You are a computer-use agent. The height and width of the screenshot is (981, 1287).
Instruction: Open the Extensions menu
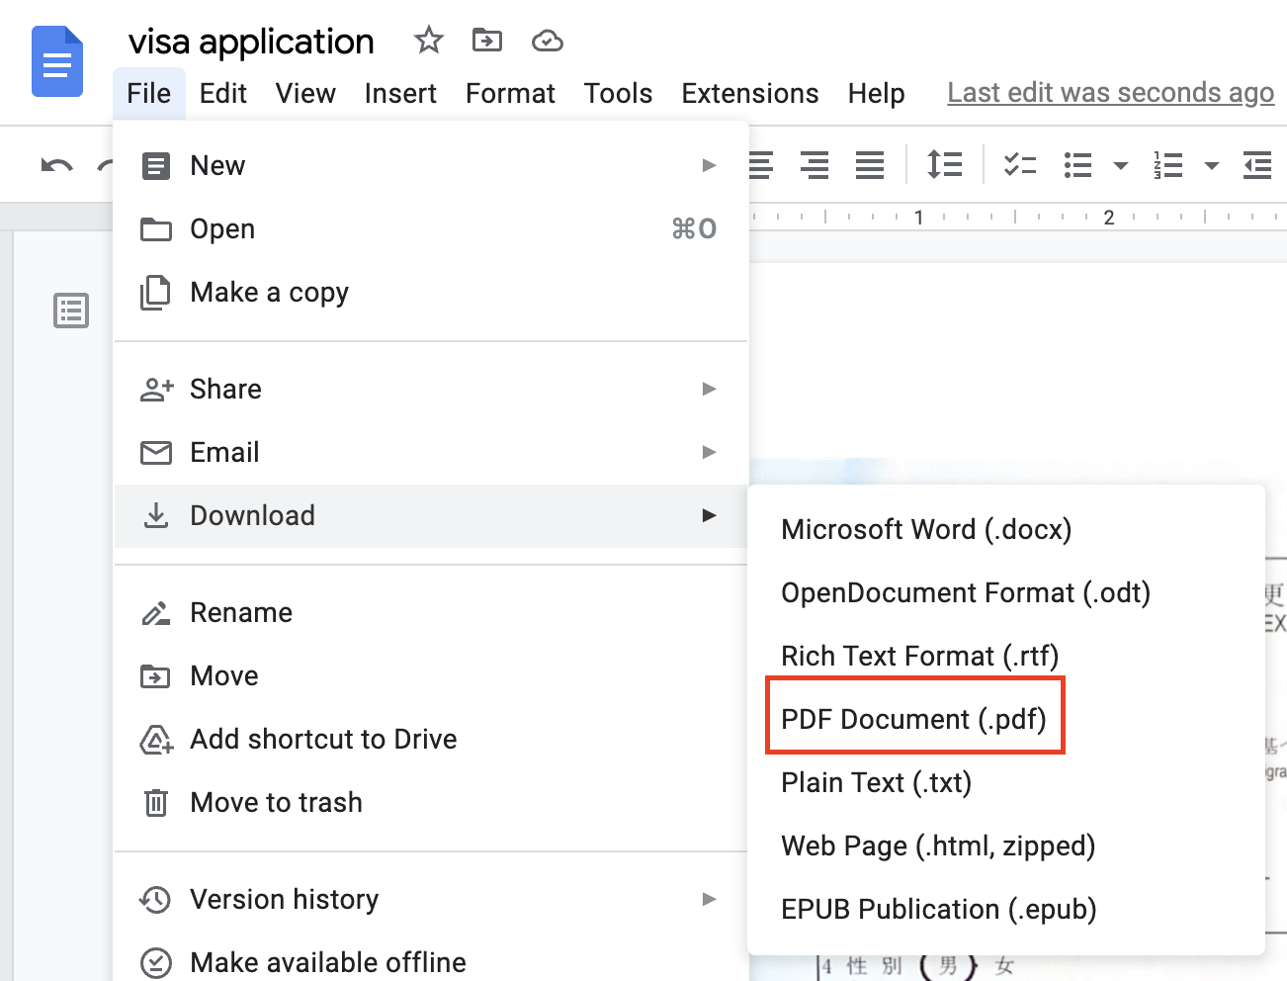(x=750, y=93)
